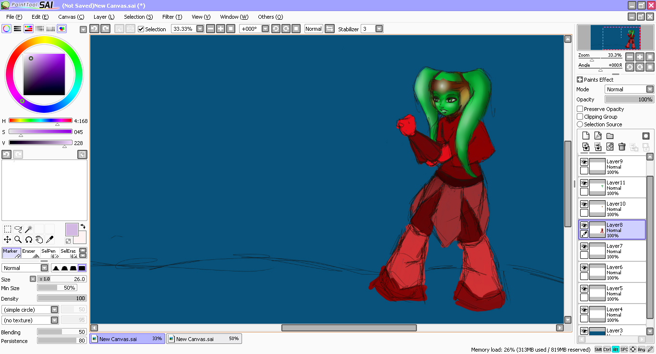Expand the Paints Effect section
The height and width of the screenshot is (354, 656).
coord(580,80)
